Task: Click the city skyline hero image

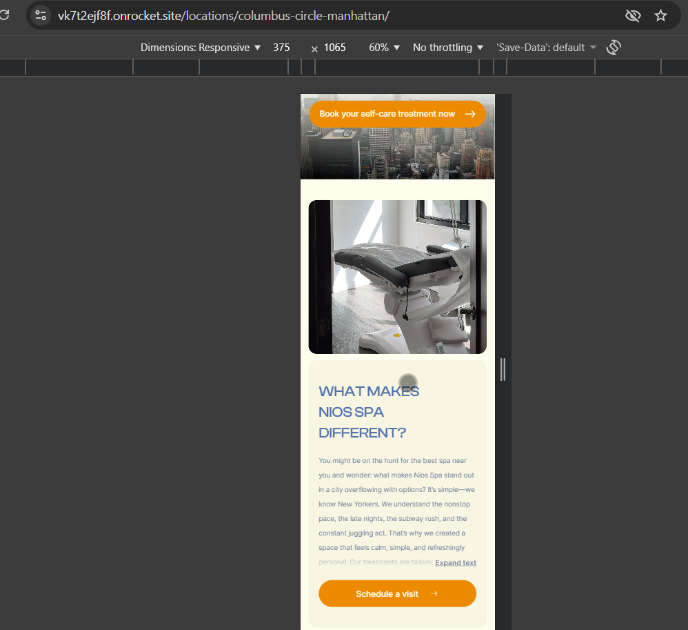Action: pyautogui.click(x=398, y=153)
